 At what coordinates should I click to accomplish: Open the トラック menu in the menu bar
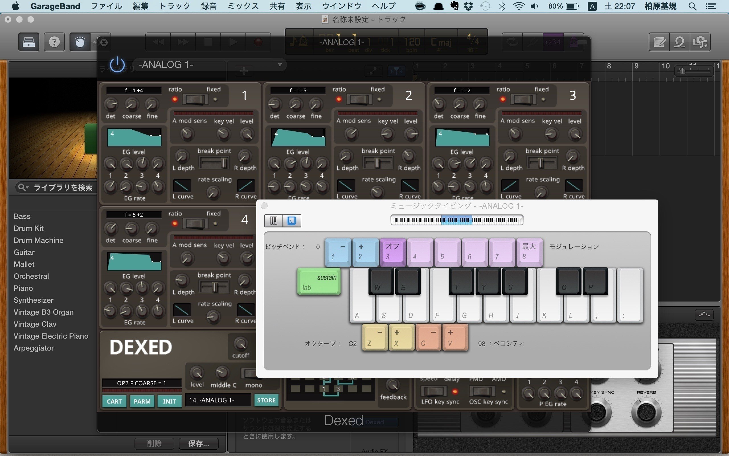[175, 6]
